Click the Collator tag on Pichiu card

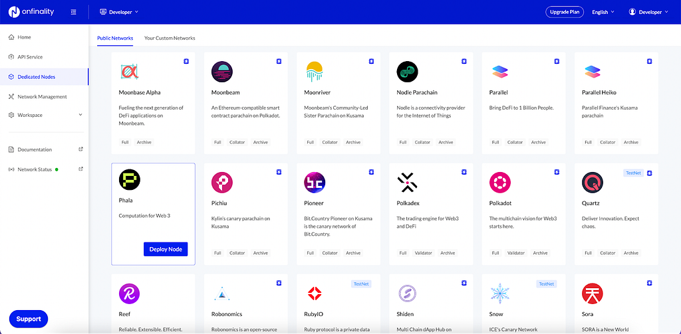237,253
